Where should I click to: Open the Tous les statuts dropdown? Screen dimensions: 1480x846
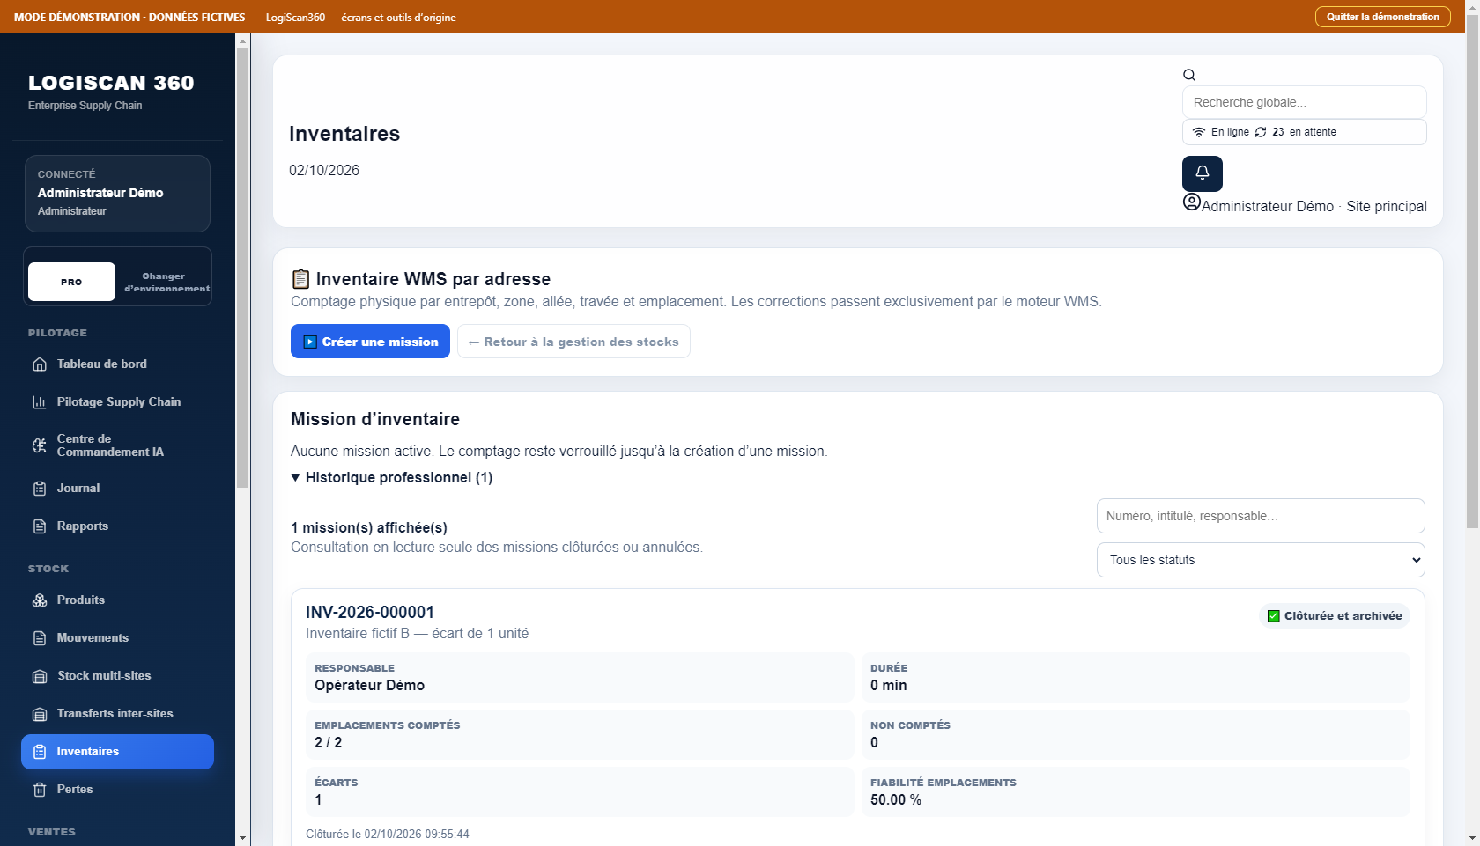tap(1261, 560)
